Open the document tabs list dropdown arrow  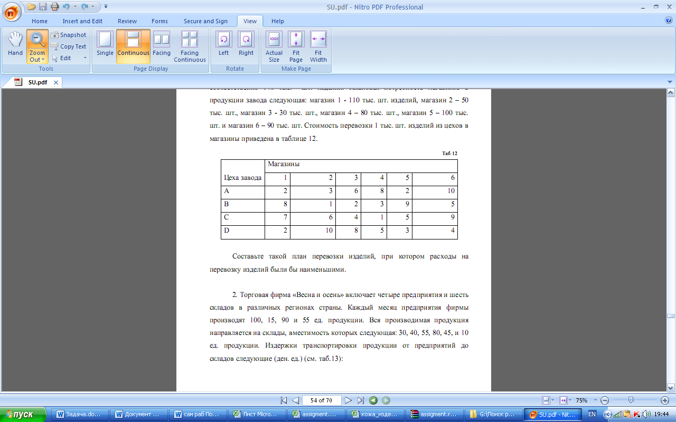click(669, 82)
